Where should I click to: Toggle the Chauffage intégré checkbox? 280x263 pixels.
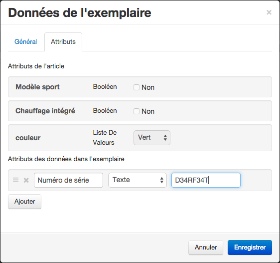[137, 111]
